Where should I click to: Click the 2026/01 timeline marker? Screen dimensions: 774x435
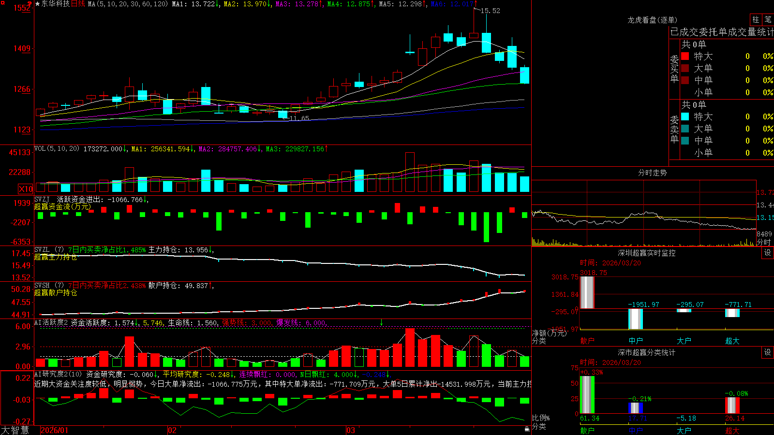(55, 430)
